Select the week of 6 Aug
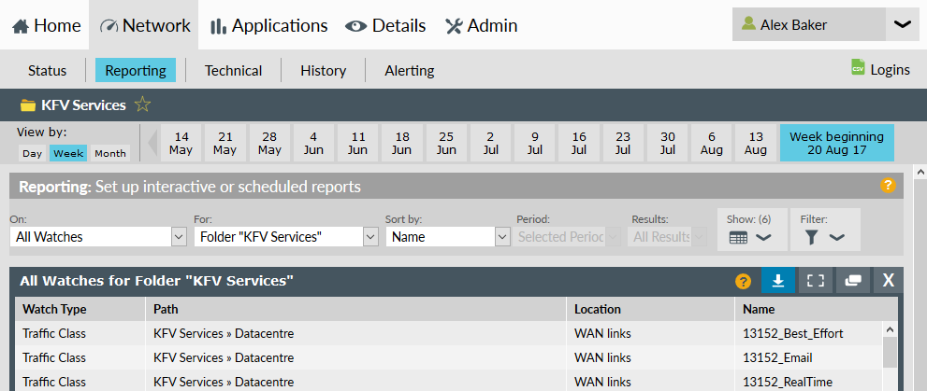The height and width of the screenshot is (391, 927). pyautogui.click(x=712, y=143)
